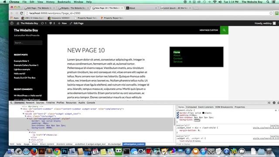This screenshot has height=157, width=279.
Task: Go back with the browser back arrow
Action: click(12, 13)
